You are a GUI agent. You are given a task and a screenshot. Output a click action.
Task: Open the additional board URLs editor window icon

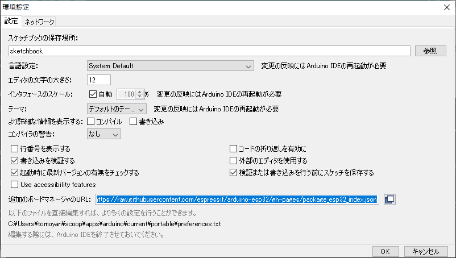coord(389,199)
